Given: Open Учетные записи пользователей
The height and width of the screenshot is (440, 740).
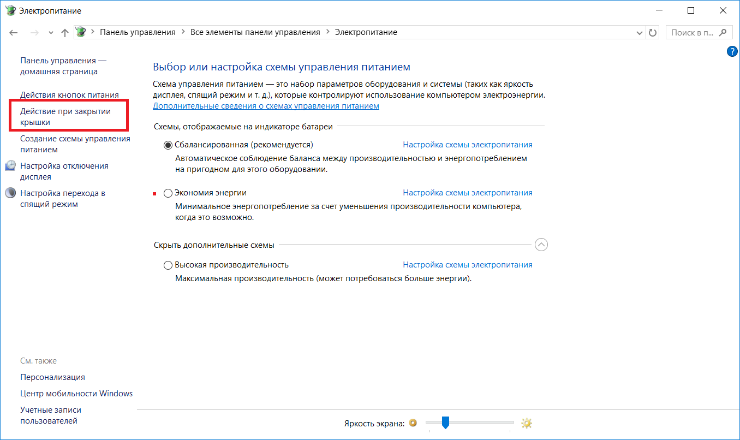Looking at the screenshot, I should click(x=51, y=415).
